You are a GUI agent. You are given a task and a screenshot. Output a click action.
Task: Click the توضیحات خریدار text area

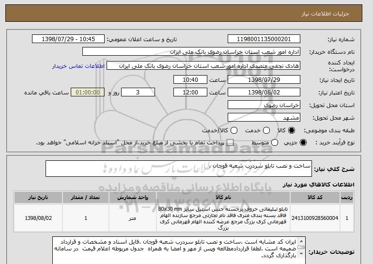click(x=179, y=250)
